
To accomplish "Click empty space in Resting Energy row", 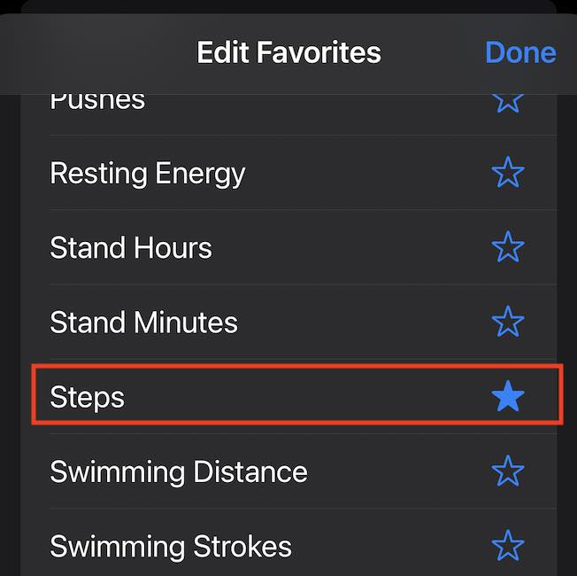I will (x=363, y=173).
